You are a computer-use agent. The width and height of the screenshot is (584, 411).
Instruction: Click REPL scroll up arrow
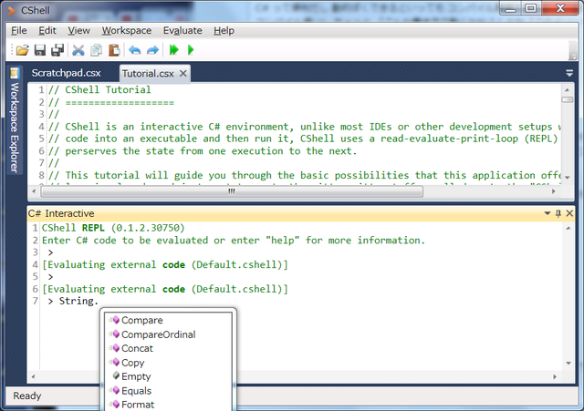point(568,228)
